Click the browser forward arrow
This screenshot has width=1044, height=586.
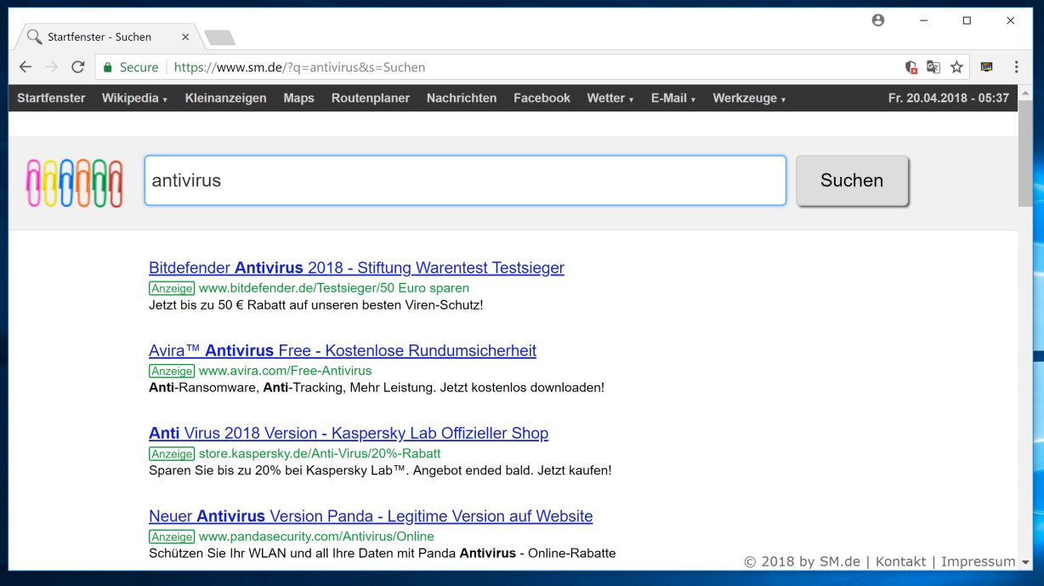pos(52,67)
